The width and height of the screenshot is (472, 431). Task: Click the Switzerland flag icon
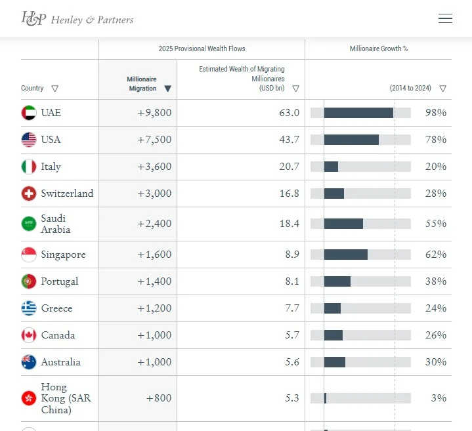pyautogui.click(x=29, y=194)
